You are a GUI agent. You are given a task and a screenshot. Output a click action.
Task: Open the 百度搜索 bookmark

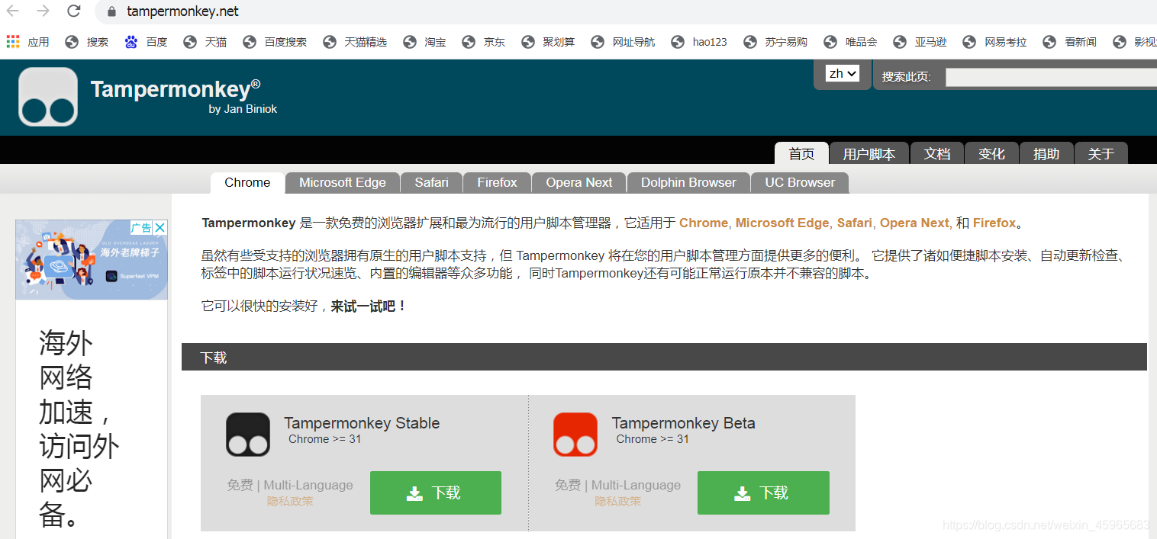tap(276, 42)
